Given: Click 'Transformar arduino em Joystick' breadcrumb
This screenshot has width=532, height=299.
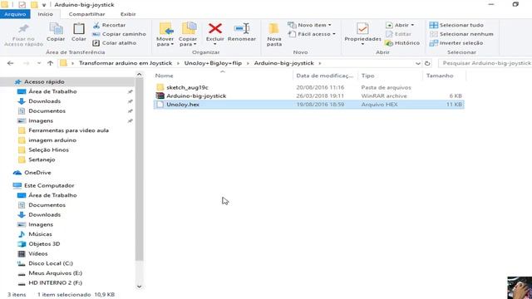Looking at the screenshot, I should tap(126, 63).
